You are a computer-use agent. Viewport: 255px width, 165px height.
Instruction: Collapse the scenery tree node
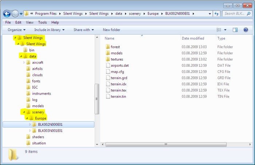coord(24,112)
